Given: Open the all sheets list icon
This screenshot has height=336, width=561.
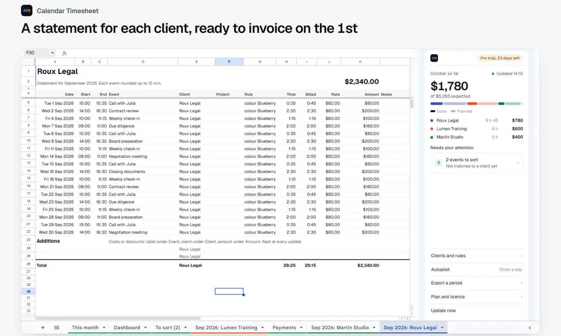Looking at the screenshot, I should pos(57,328).
